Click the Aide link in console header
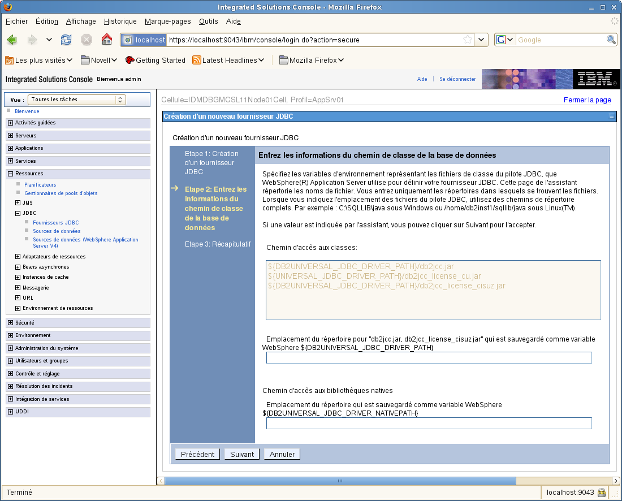 (x=422, y=79)
